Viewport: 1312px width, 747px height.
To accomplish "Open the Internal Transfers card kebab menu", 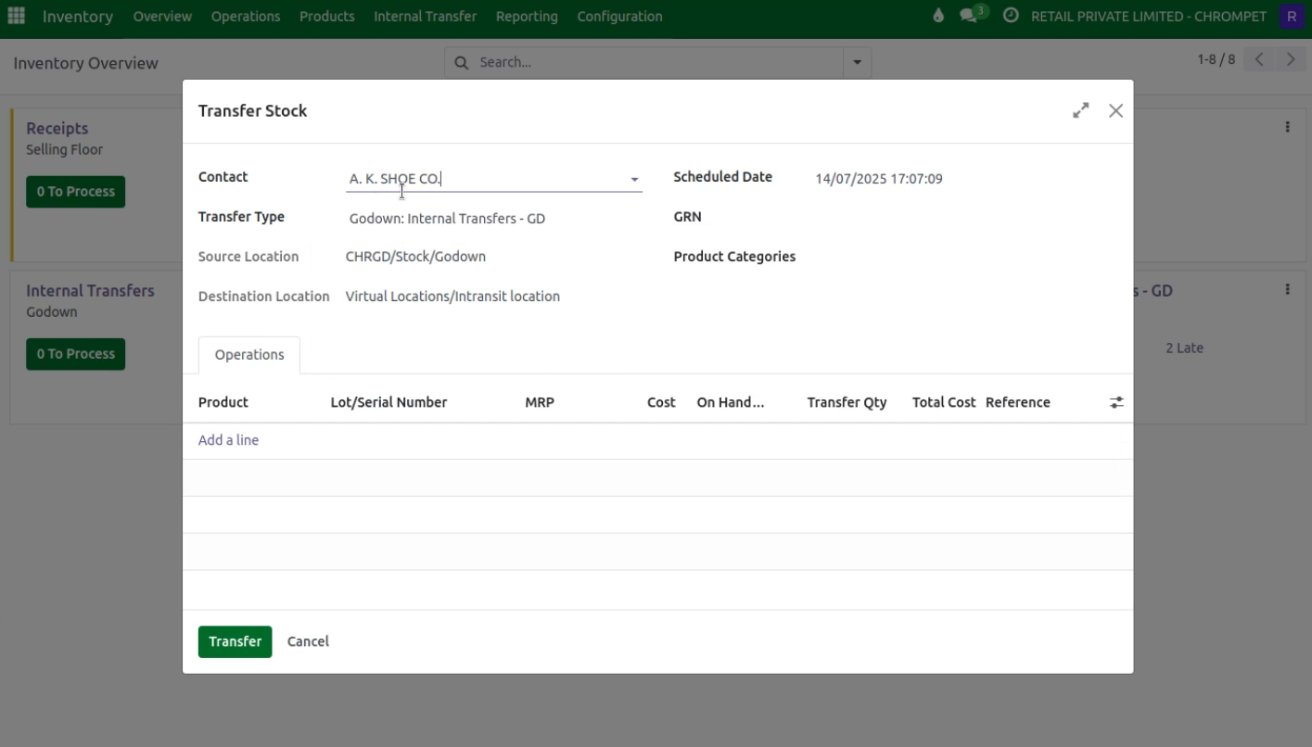I will pos(1287,289).
